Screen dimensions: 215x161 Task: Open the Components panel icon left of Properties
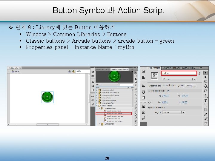143,112
